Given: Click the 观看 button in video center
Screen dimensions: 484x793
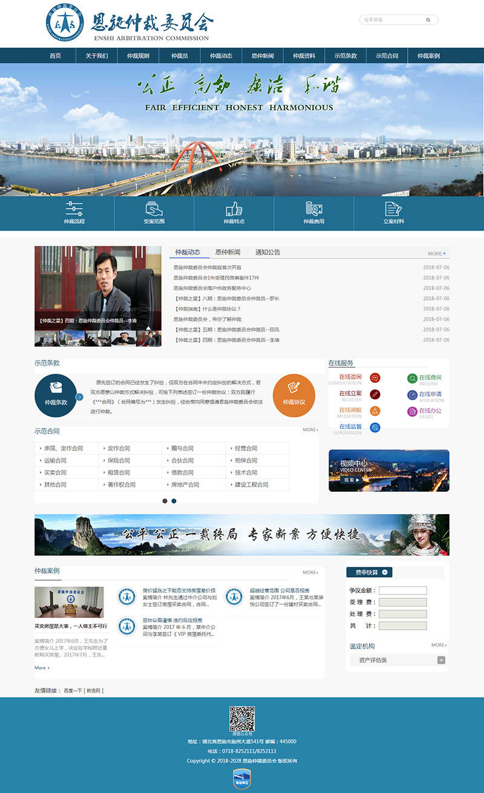Looking at the screenshot, I should 352,480.
